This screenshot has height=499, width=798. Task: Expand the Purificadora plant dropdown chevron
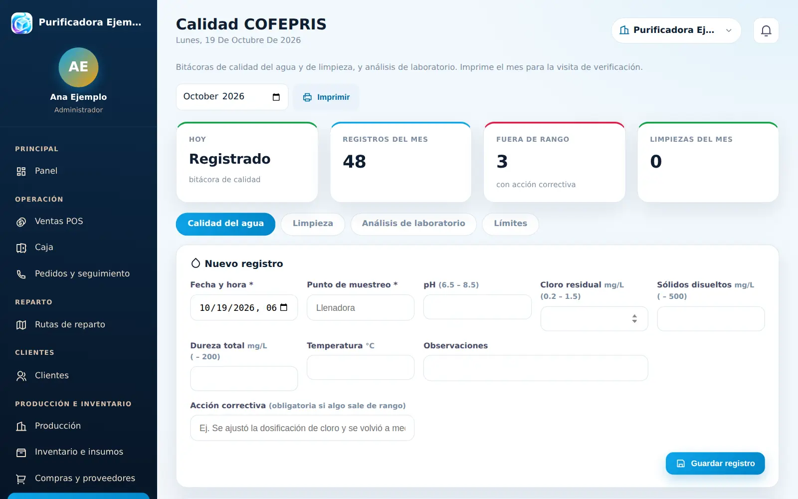point(729,30)
